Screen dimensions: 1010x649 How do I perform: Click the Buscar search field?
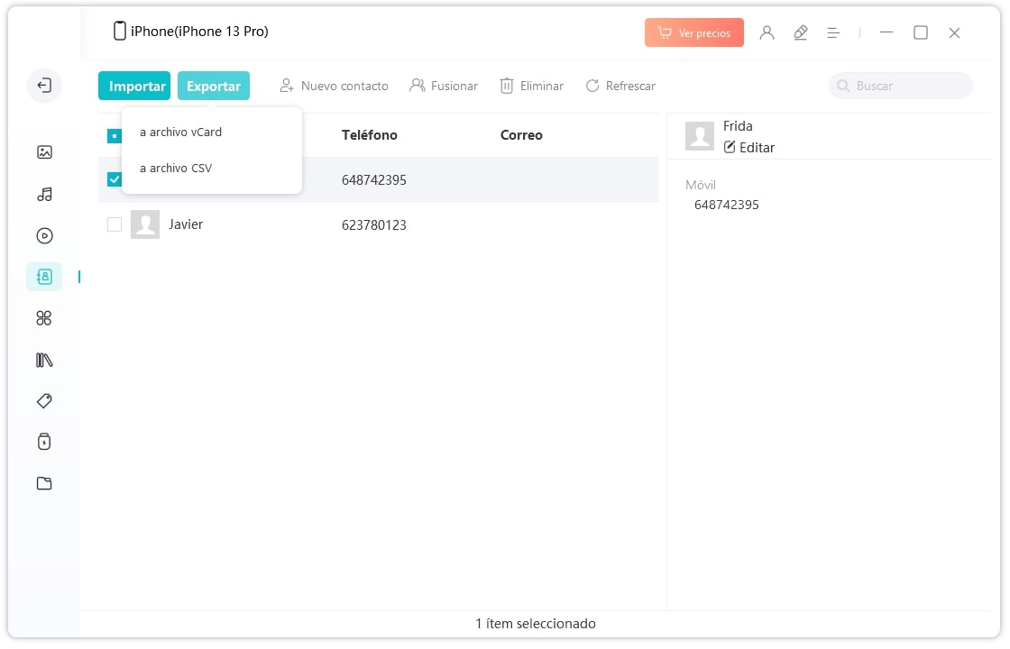(903, 87)
